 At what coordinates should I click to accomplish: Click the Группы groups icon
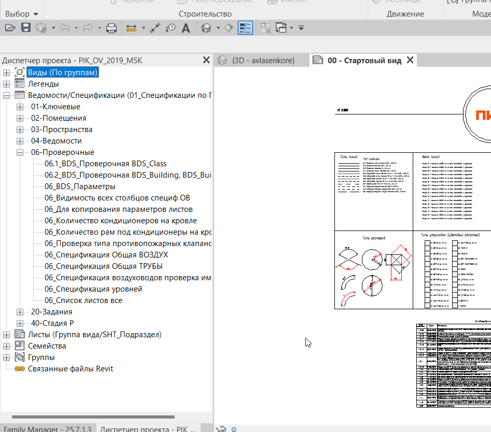click(x=19, y=357)
